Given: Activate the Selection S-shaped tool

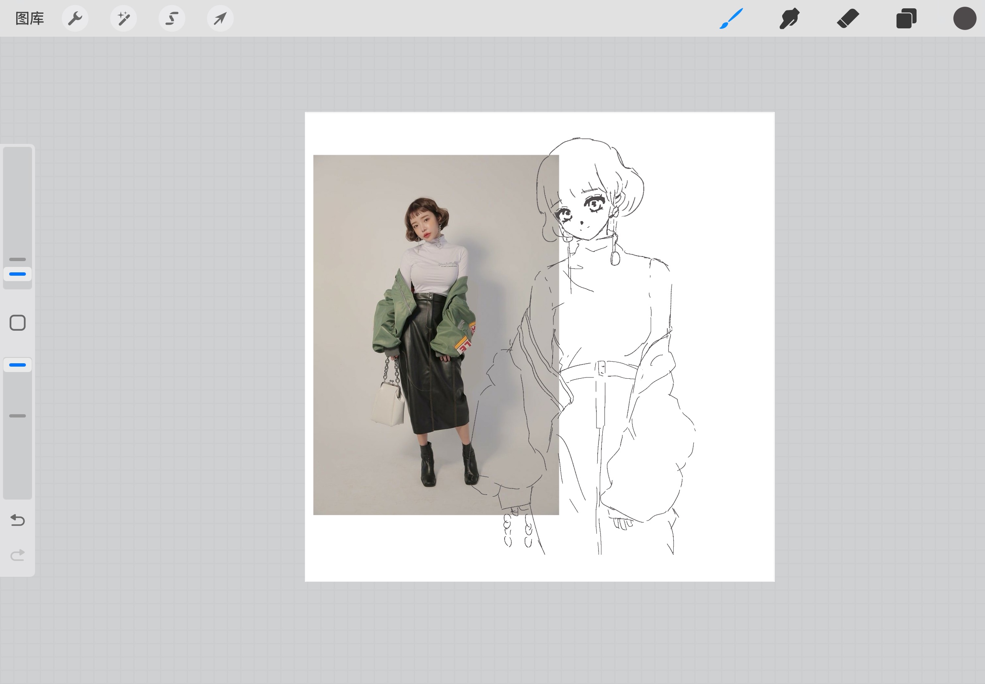Looking at the screenshot, I should [x=172, y=18].
